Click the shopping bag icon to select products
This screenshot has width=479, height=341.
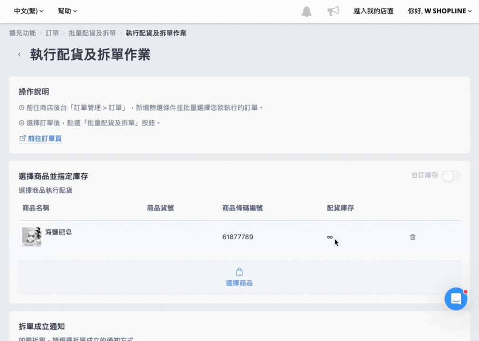[239, 272]
